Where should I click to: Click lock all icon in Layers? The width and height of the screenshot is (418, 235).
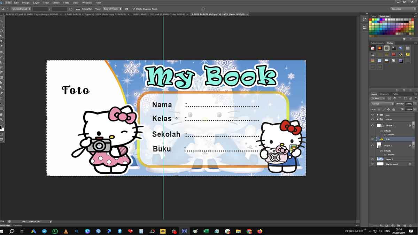(393, 109)
